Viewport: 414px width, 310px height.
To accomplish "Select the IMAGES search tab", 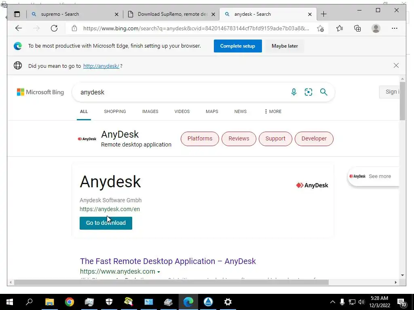I will click(150, 111).
